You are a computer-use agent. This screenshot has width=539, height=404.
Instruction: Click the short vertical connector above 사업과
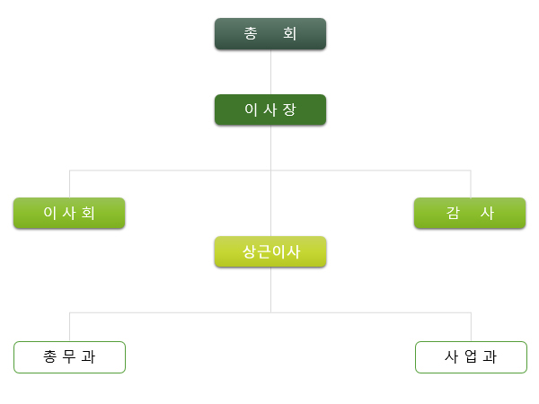coord(470,327)
